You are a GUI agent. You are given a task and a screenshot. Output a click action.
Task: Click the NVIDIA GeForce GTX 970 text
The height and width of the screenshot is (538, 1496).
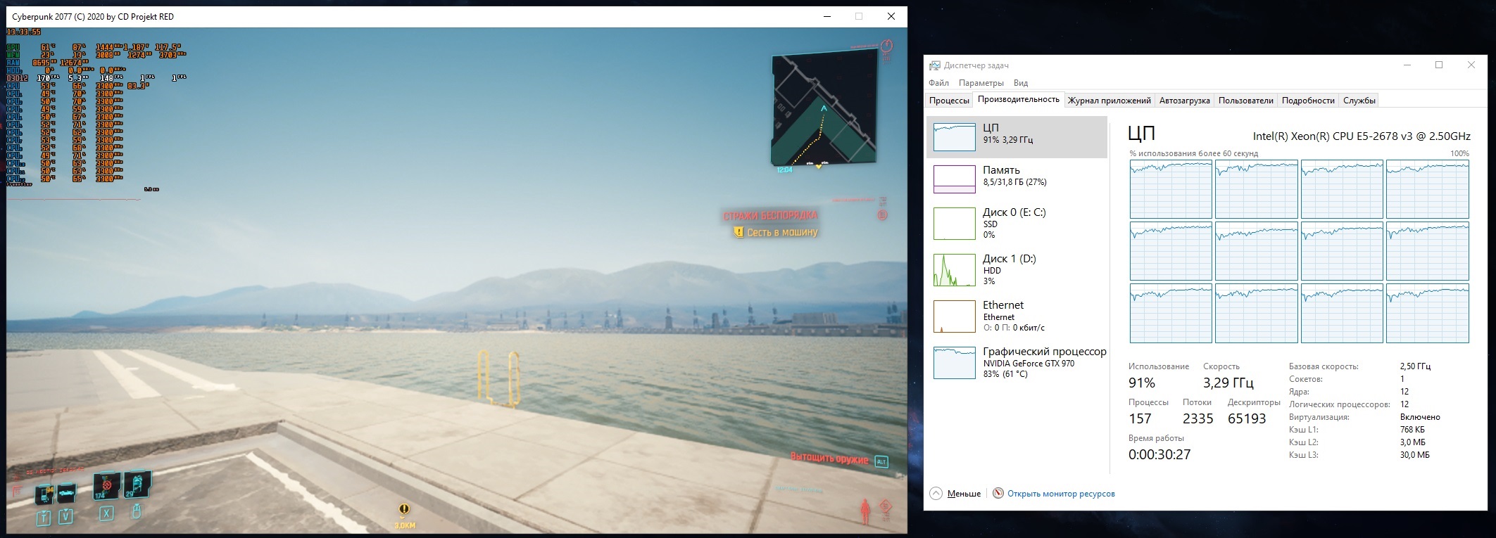[1029, 364]
